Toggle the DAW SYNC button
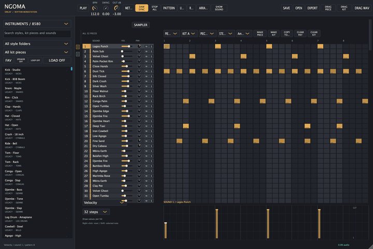Screen dimensions: 373x249 [x=141, y=8]
